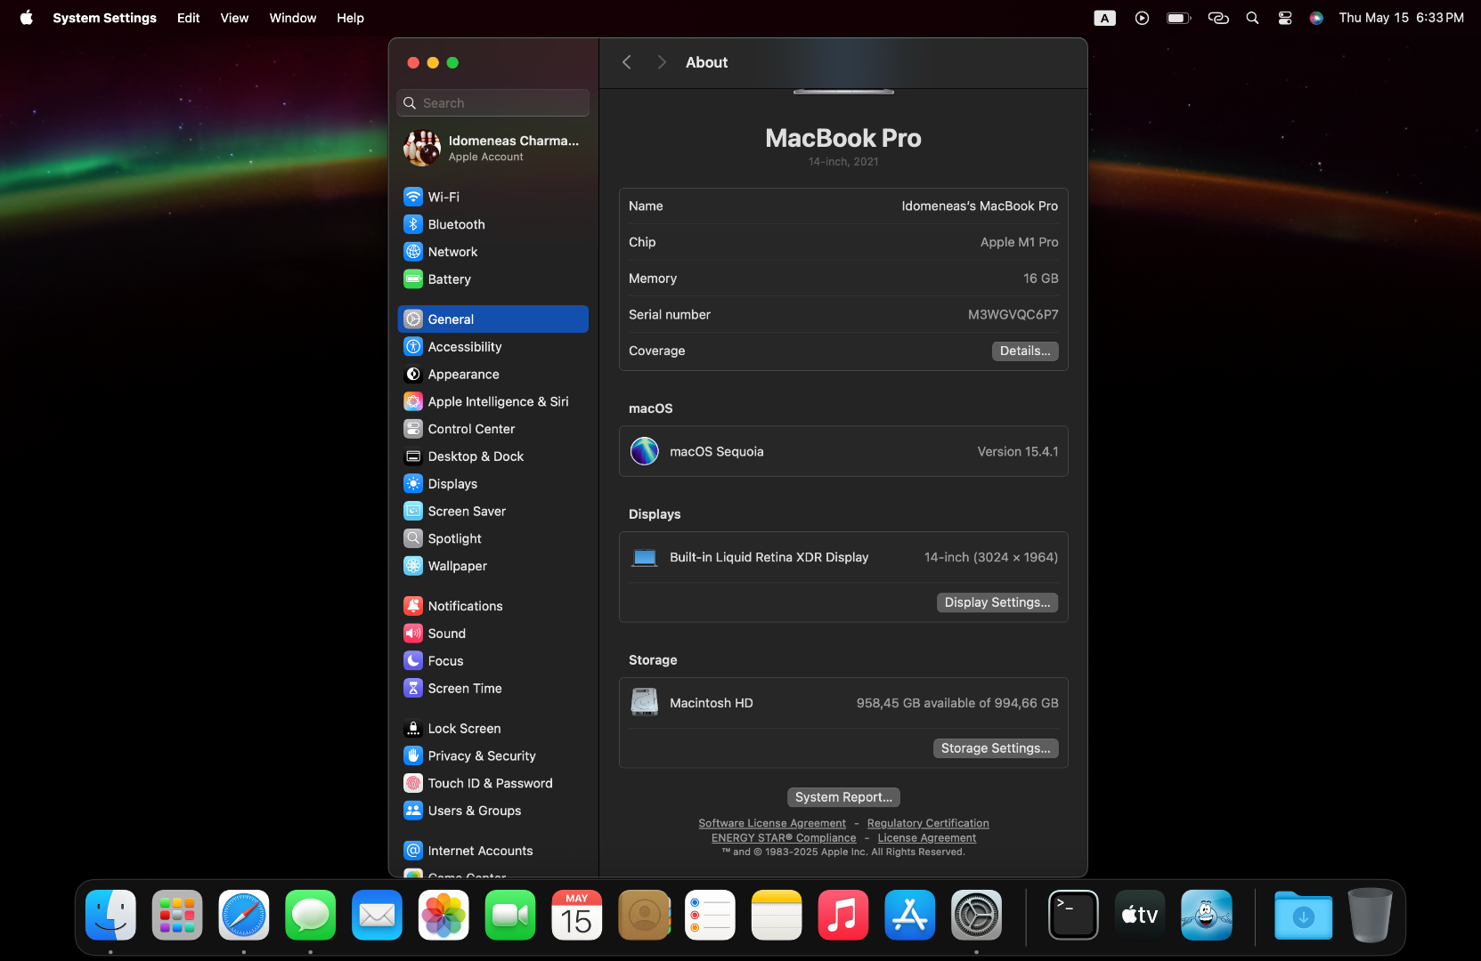Click Details button for Coverage
Image resolution: width=1481 pixels, height=961 pixels.
(1025, 351)
